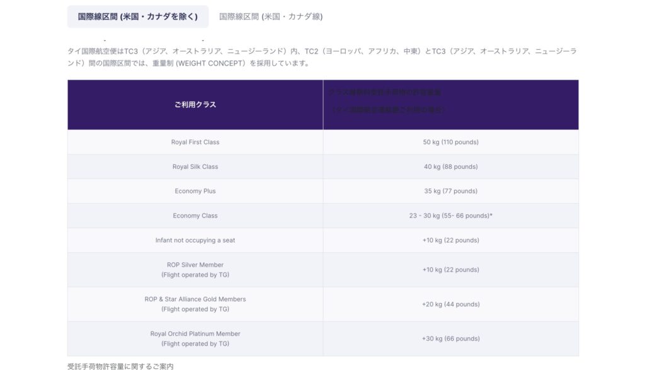Click the 23 - 30 kg allowance cell
Image resolution: width=645 pixels, height=370 pixels.
[450, 216]
